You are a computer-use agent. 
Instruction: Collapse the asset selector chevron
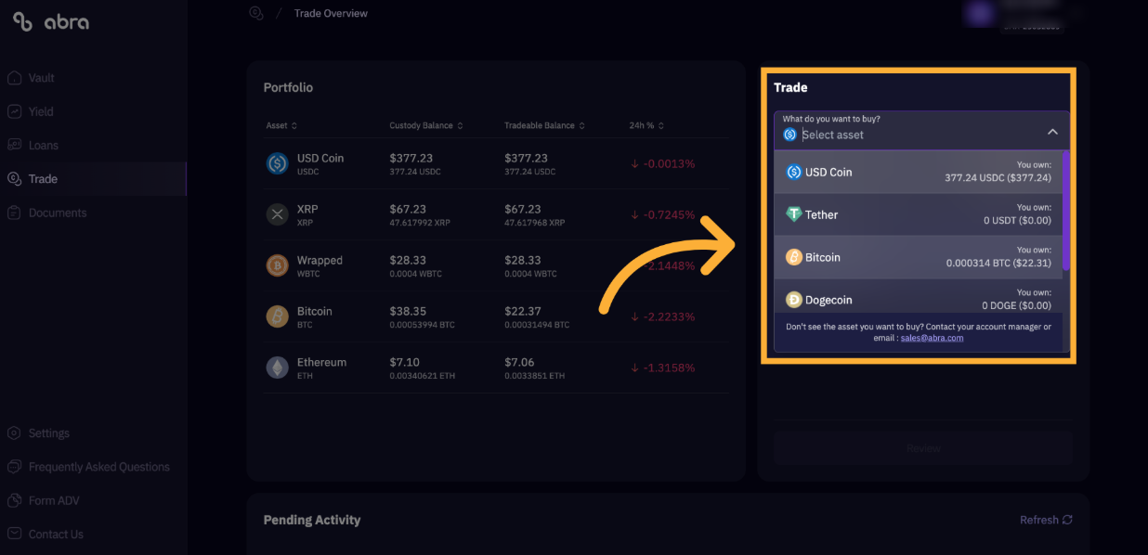click(x=1052, y=132)
